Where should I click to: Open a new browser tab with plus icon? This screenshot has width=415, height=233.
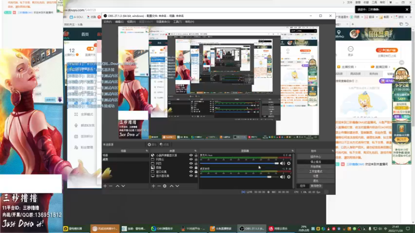pos(353,24)
